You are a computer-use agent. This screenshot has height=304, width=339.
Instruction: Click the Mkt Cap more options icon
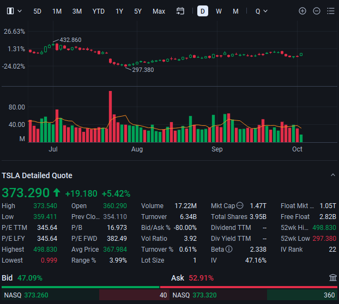(240, 205)
